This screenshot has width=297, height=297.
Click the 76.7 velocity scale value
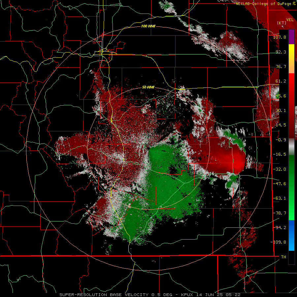coord(281,66)
